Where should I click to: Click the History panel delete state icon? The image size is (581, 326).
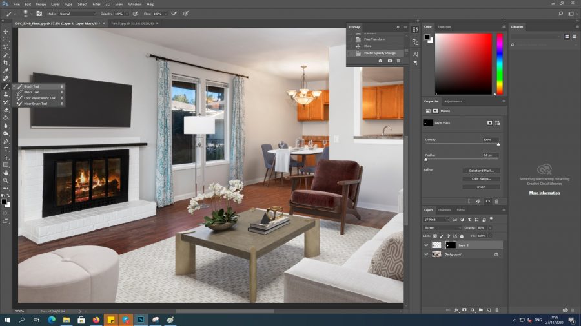[398, 61]
